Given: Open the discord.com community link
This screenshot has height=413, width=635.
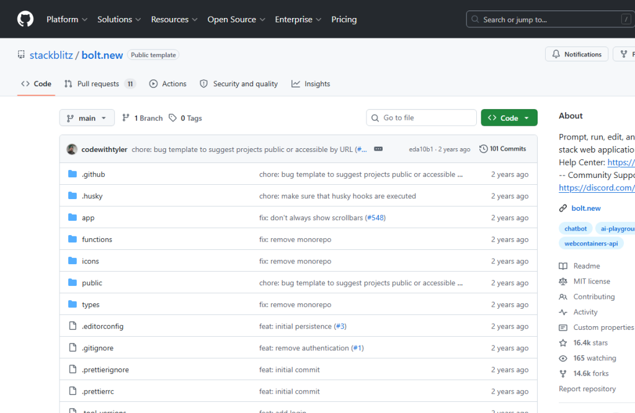Looking at the screenshot, I should coord(597,188).
